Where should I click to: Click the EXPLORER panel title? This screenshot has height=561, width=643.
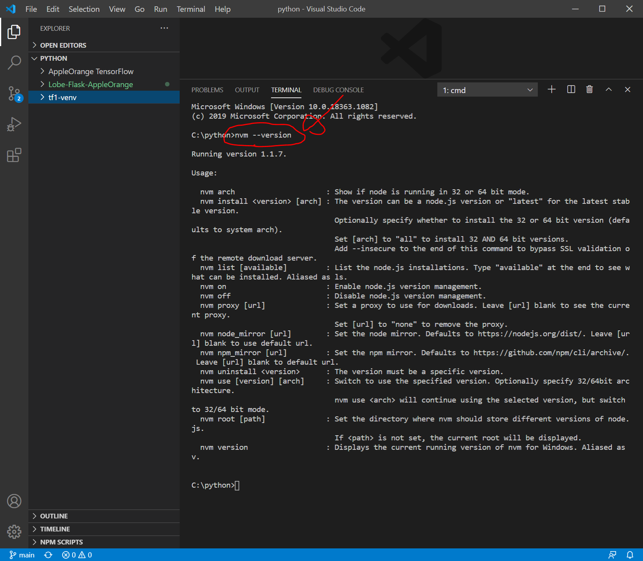55,28
